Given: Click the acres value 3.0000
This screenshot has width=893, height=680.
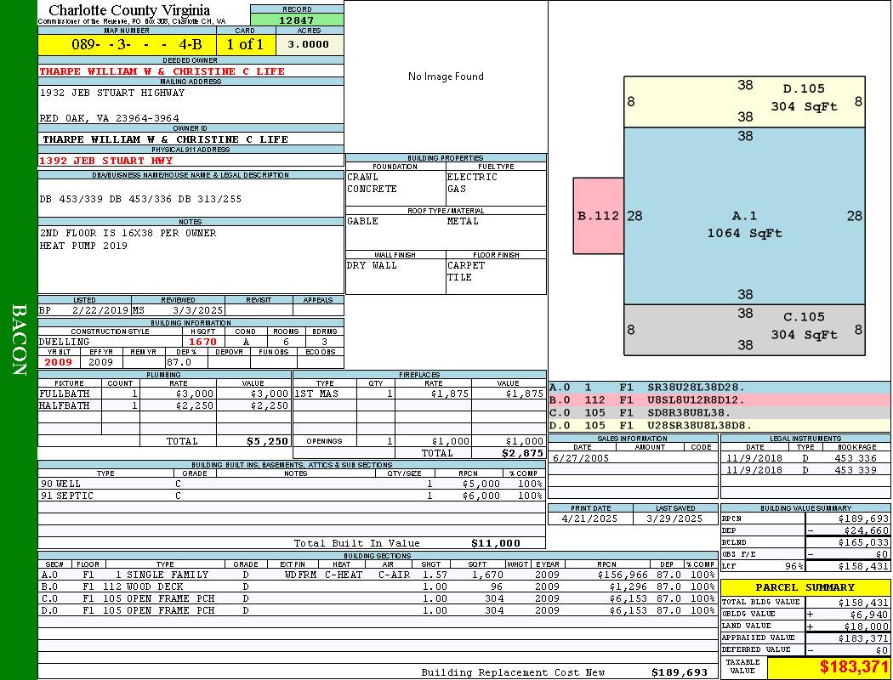Looking at the screenshot, I should click(310, 44).
